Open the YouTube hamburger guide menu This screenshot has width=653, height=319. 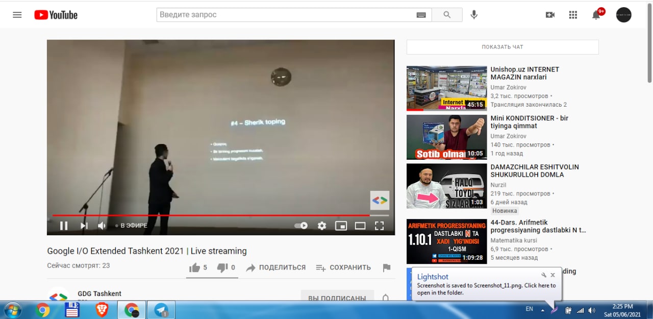pos(17,15)
